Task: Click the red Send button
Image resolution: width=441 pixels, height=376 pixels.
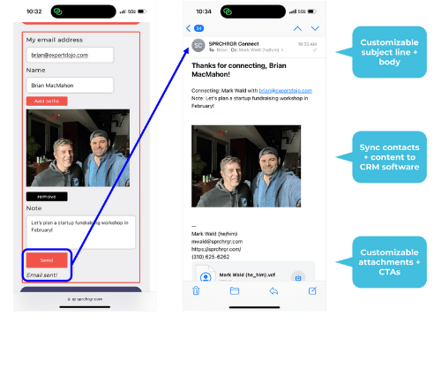Action: click(x=47, y=260)
